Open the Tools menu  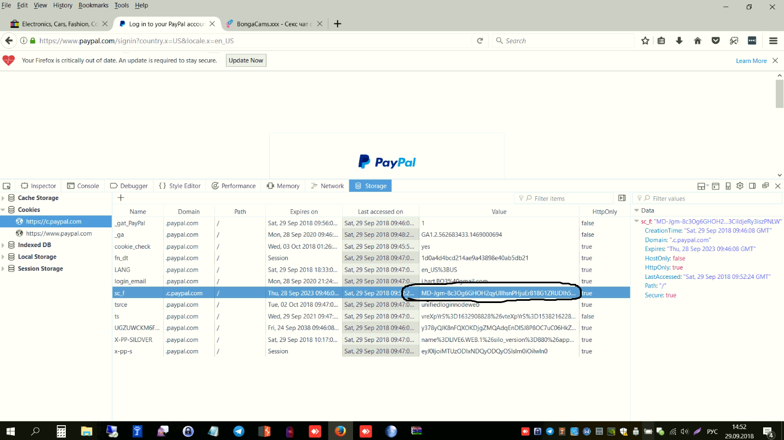(122, 5)
